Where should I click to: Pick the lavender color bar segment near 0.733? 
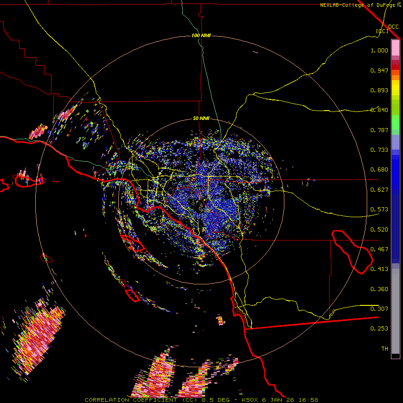[x=395, y=142]
